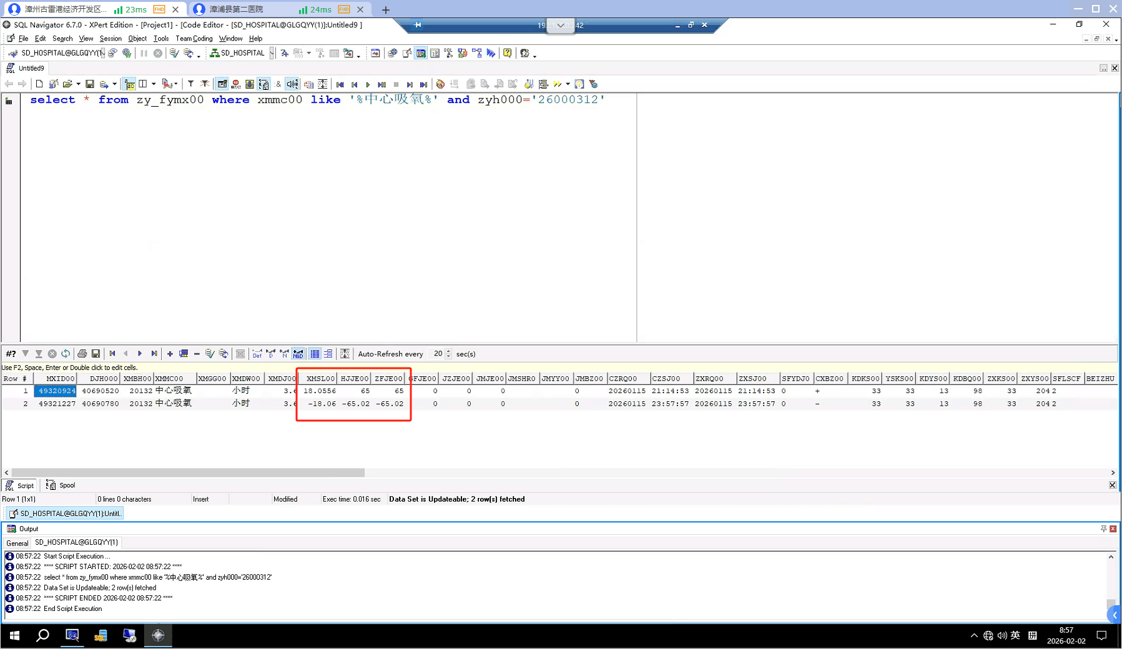Go to first record in result grid
This screenshot has width=1122, height=649.
pos(112,354)
